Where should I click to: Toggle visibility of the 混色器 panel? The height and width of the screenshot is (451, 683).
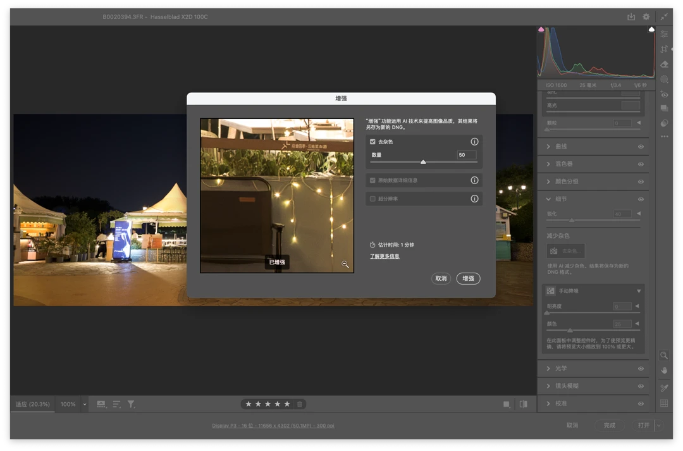coord(641,164)
